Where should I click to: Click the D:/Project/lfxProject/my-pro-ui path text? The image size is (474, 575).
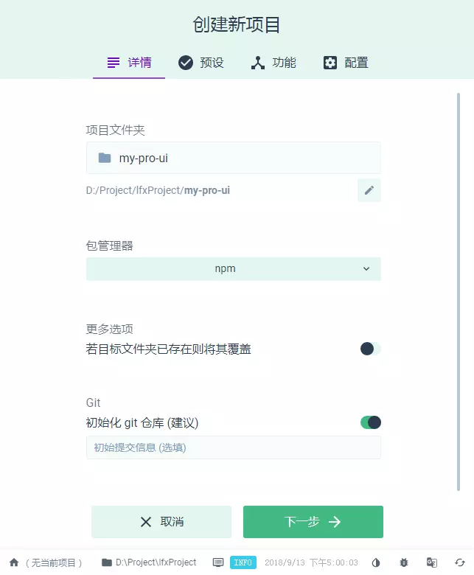pos(158,190)
